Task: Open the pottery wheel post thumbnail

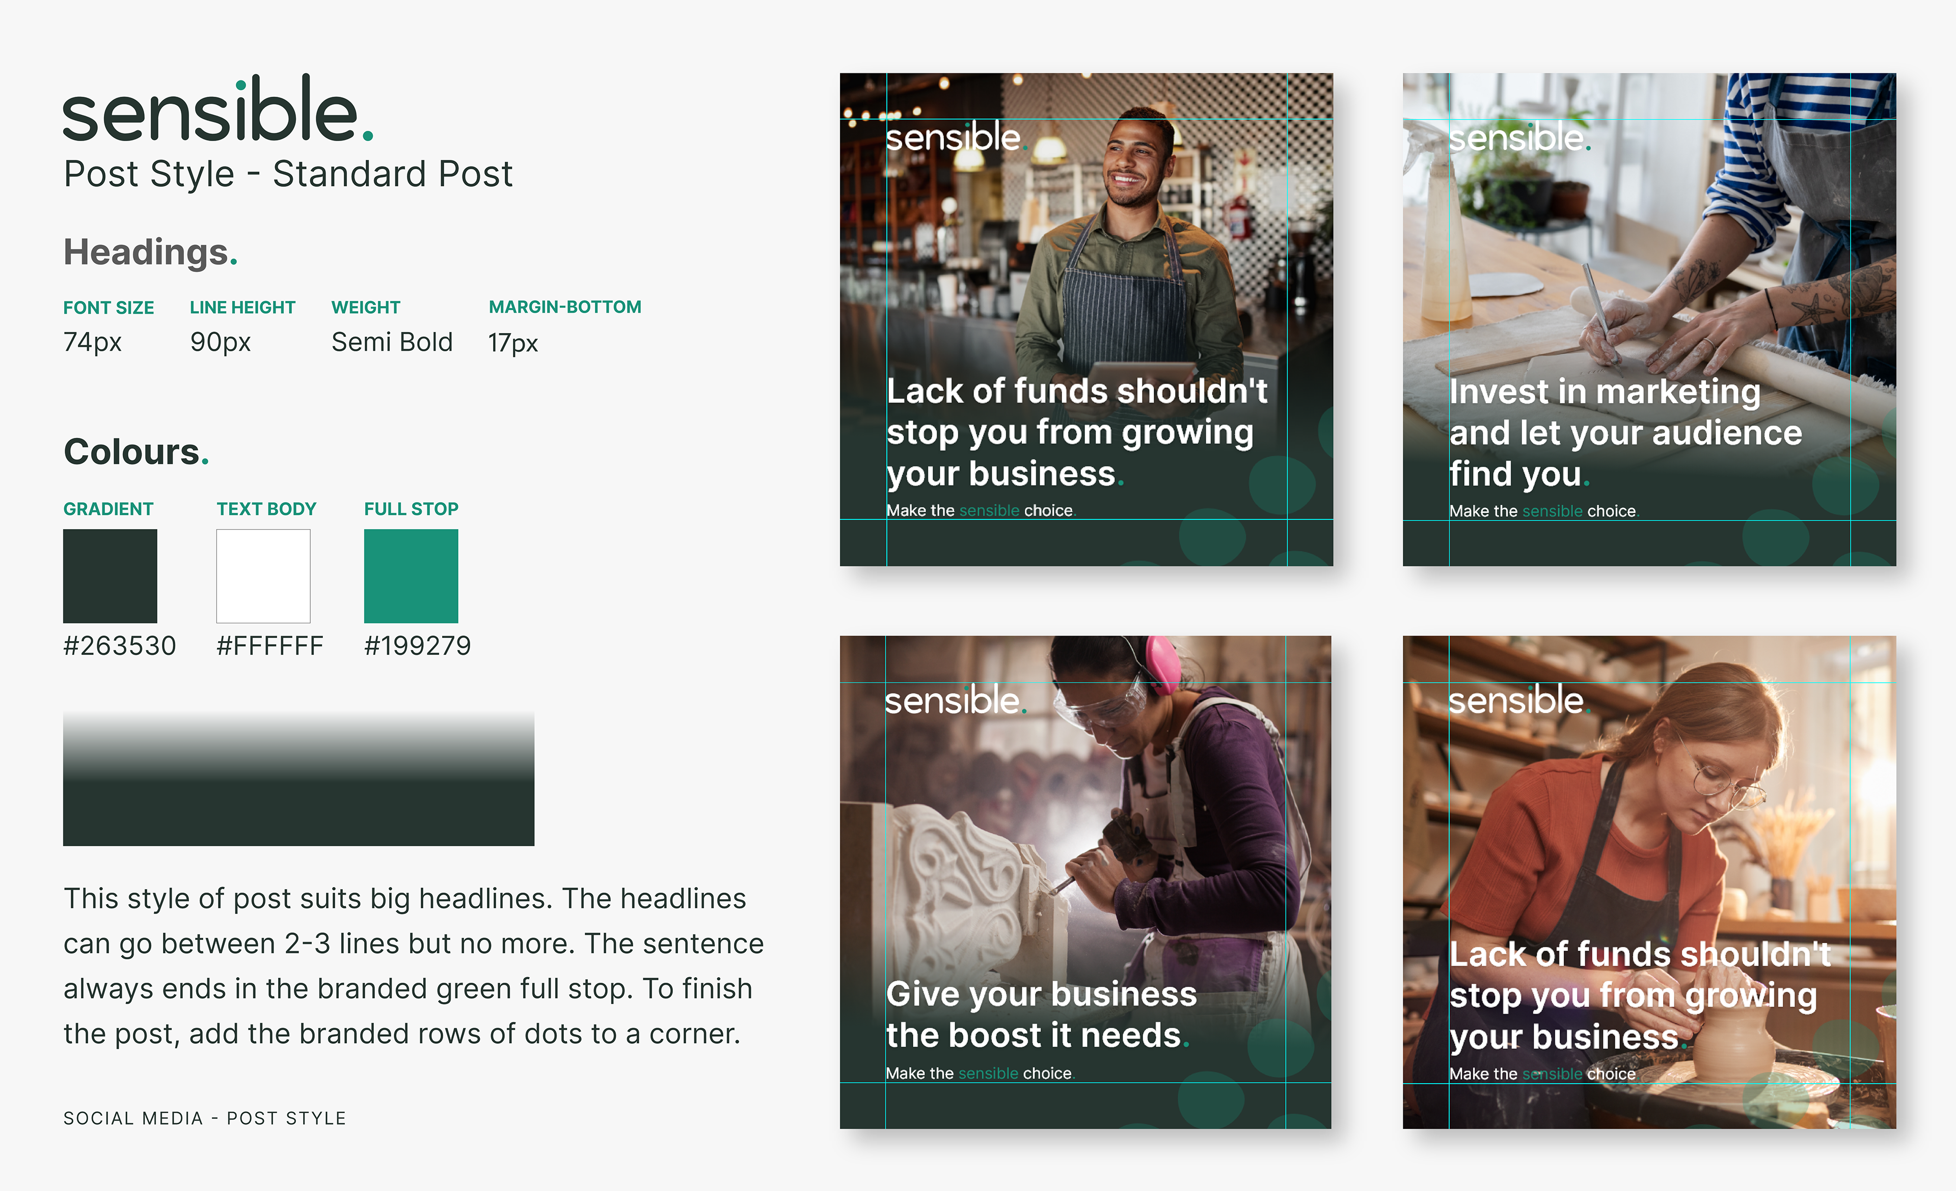Action: (x=1649, y=825)
